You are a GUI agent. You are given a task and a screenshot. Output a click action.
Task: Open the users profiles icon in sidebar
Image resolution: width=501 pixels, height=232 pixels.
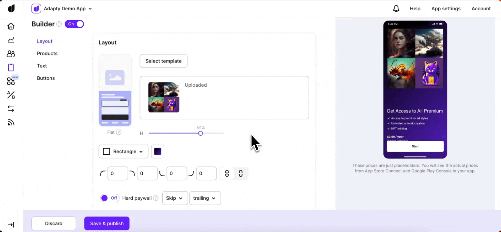pos(11,54)
